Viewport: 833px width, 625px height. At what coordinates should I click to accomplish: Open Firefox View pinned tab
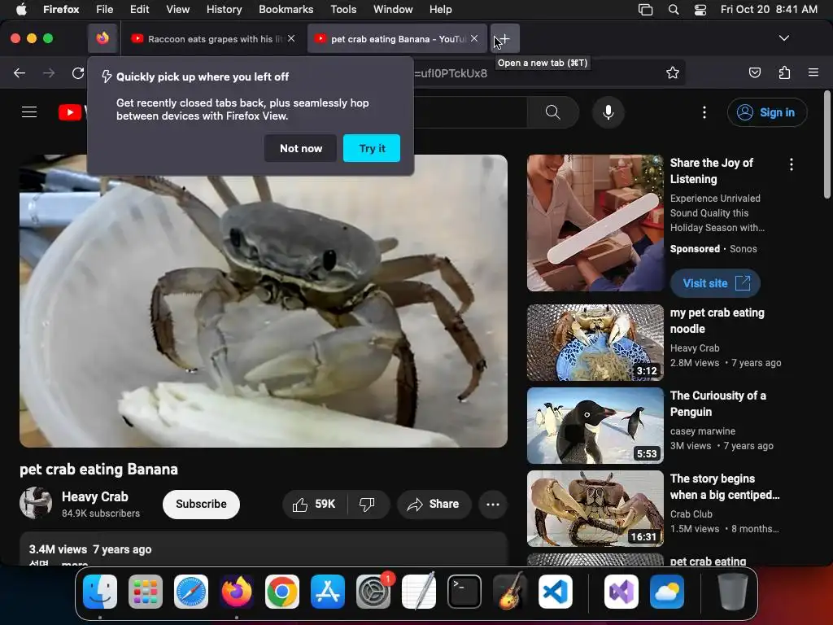102,38
